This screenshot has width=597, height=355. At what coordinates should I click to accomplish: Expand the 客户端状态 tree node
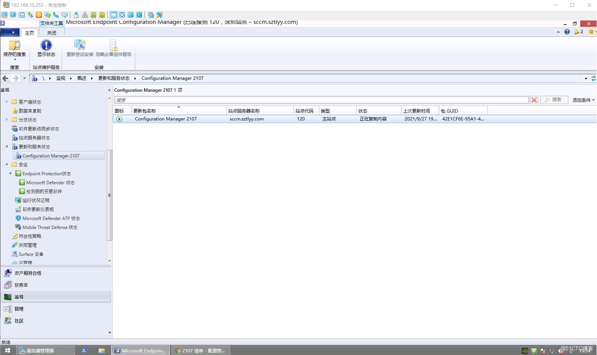[x=7, y=102]
